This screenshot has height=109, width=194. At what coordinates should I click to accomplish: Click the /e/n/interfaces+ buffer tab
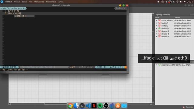13,8
